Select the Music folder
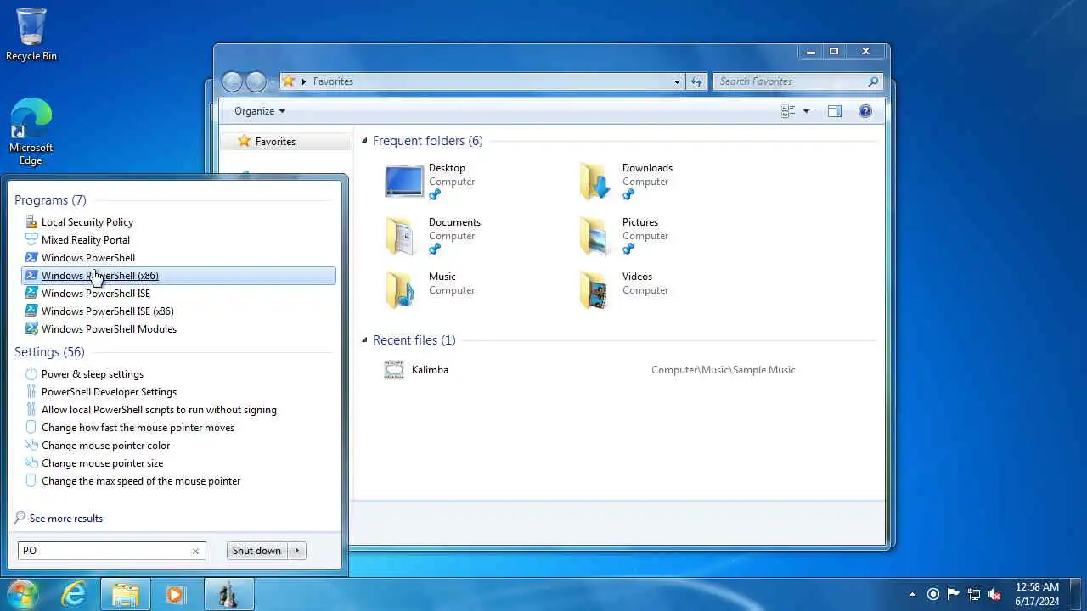The height and width of the screenshot is (611, 1087). [430, 290]
